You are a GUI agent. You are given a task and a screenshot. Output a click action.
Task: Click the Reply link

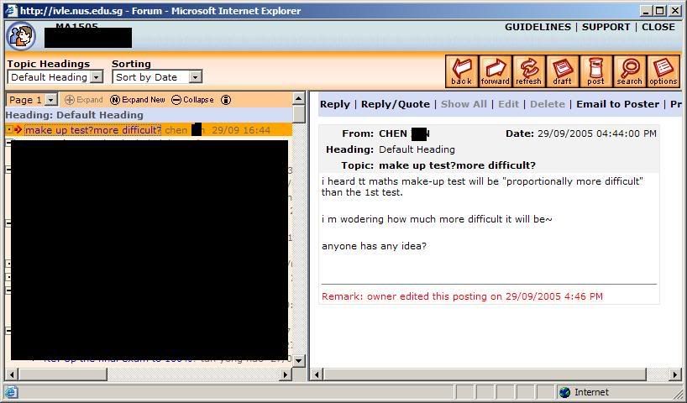[x=334, y=104]
